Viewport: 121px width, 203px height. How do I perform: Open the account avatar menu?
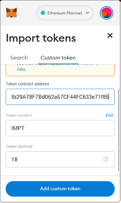point(107,13)
